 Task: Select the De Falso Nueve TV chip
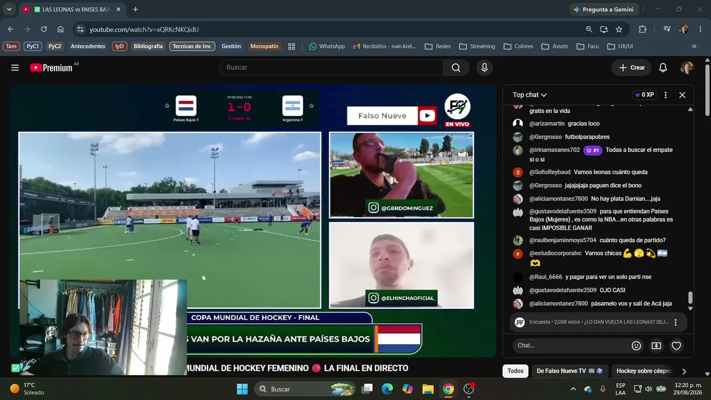coord(569,371)
